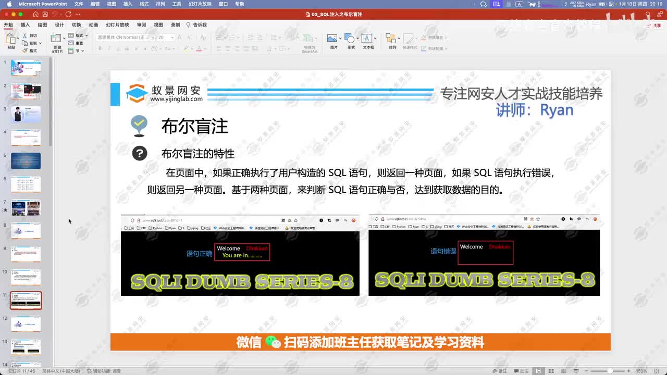This screenshot has width=667, height=375.
Task: Open the 动画 Animations ribbon tab
Action: 93,24
